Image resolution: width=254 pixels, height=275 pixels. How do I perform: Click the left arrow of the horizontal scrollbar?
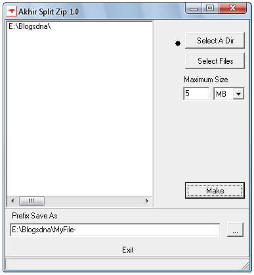[12, 201]
